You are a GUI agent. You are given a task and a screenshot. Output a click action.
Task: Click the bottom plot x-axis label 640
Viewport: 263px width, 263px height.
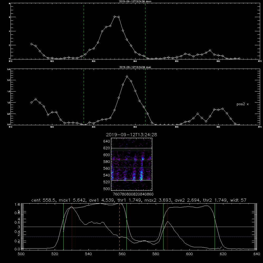pos(257,254)
